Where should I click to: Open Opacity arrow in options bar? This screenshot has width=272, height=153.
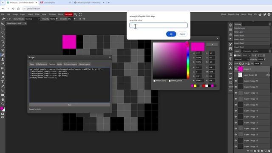pyautogui.click(x=57, y=19)
